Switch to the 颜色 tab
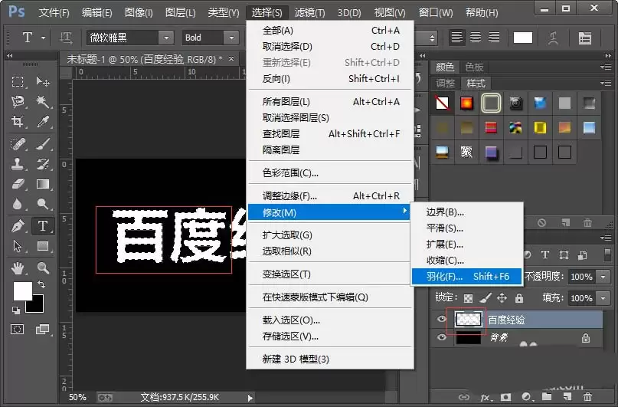 coord(445,67)
